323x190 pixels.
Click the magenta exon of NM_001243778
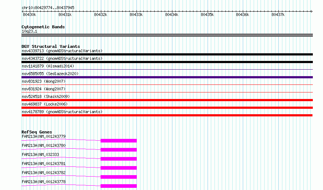[x=119, y=186]
